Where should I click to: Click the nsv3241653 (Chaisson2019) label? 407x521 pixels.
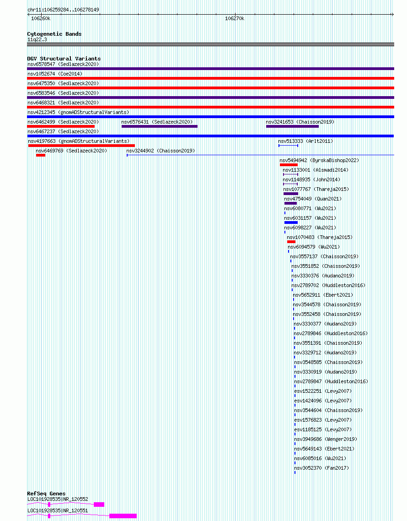pyautogui.click(x=300, y=122)
